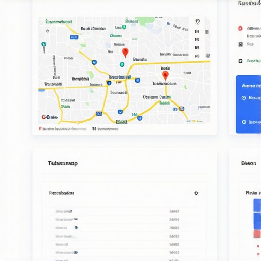Click the small grey circle marker at the map's top left

[47, 31]
